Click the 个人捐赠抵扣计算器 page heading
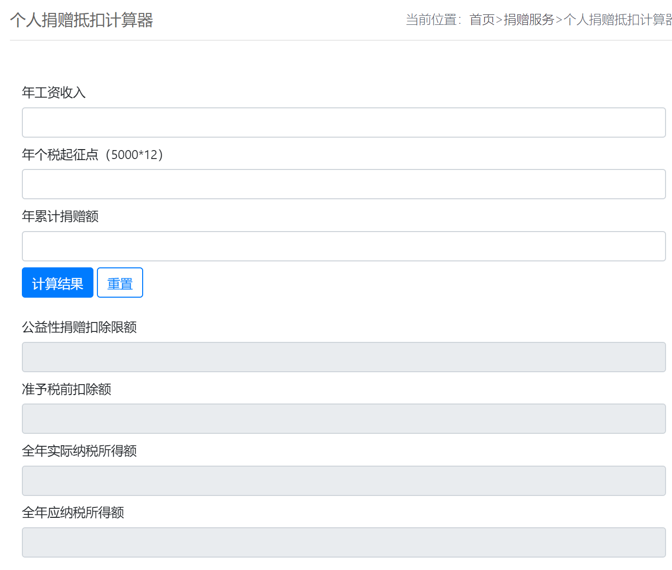The height and width of the screenshot is (570, 672). pos(82,20)
